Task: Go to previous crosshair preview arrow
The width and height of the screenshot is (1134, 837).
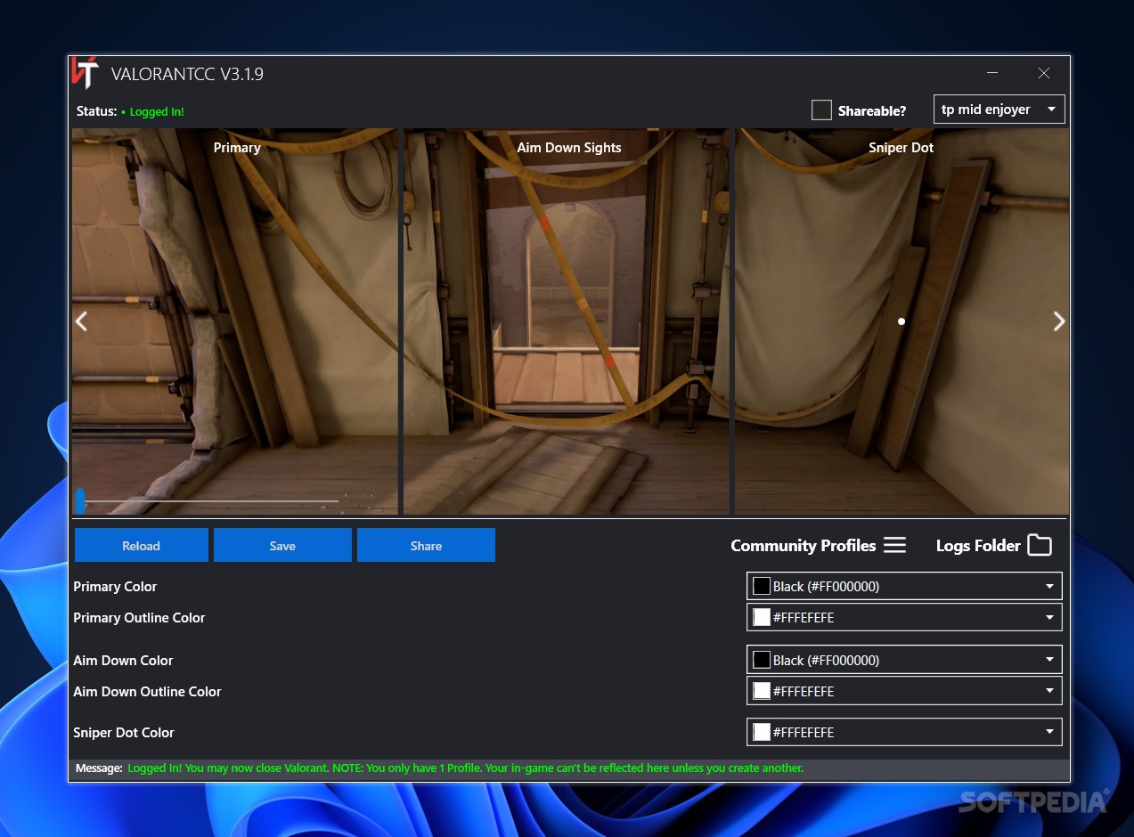Action: click(x=81, y=321)
